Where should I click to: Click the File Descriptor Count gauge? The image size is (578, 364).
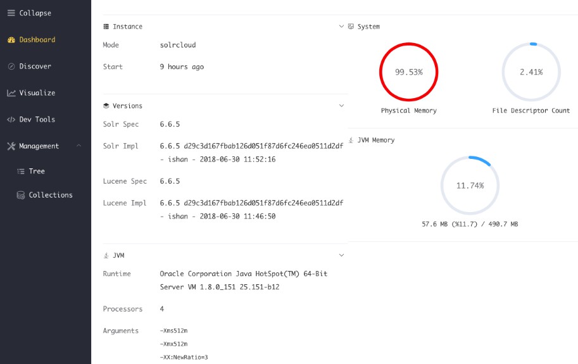coord(531,72)
